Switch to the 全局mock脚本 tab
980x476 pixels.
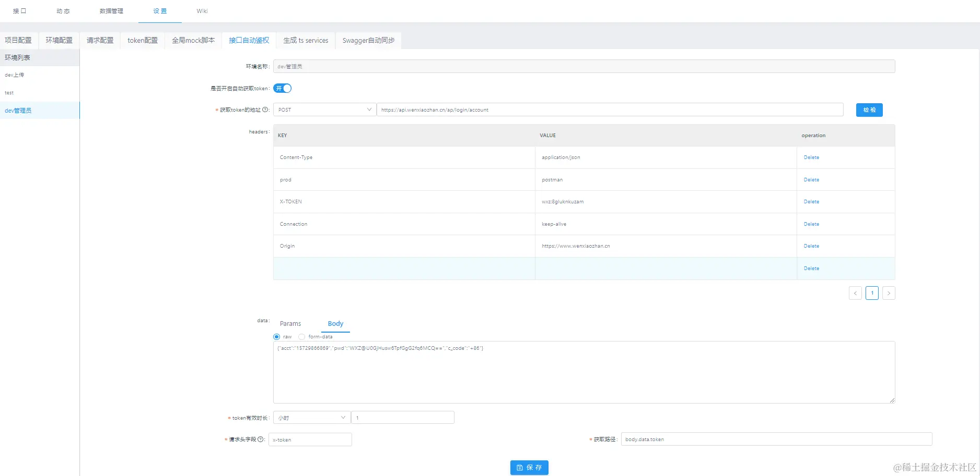pyautogui.click(x=193, y=40)
